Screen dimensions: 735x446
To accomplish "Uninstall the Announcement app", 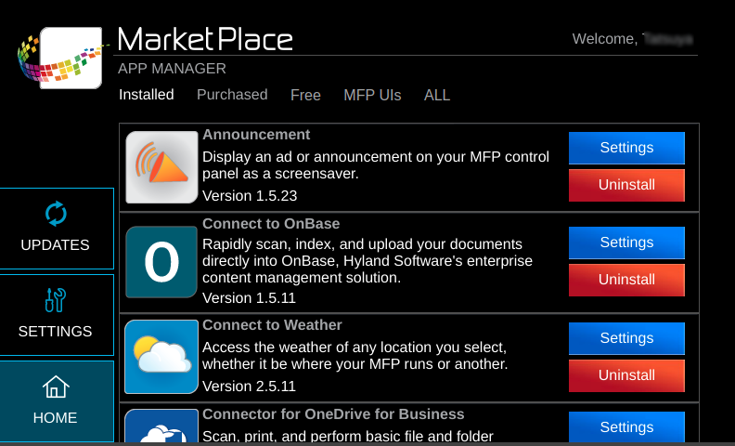I will pos(626,186).
